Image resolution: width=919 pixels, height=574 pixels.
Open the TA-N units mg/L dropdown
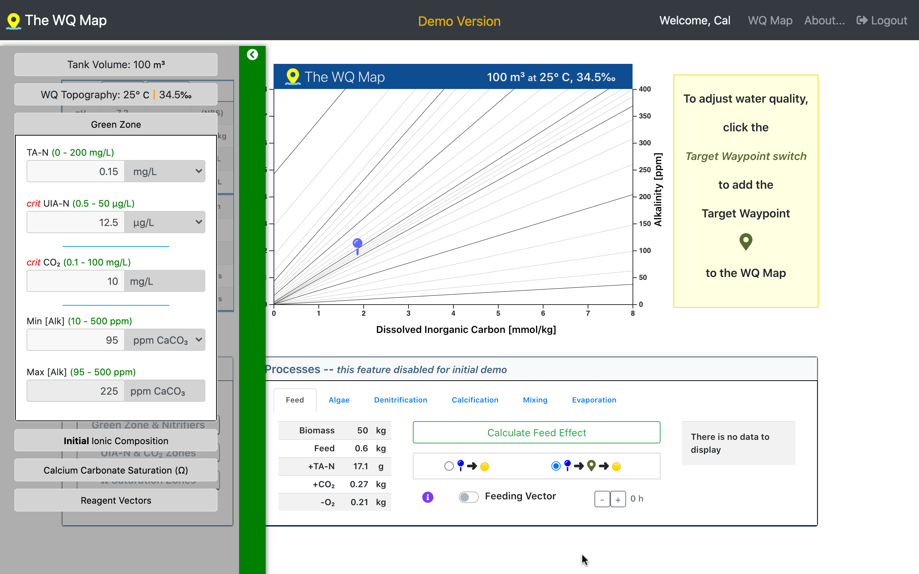(165, 171)
